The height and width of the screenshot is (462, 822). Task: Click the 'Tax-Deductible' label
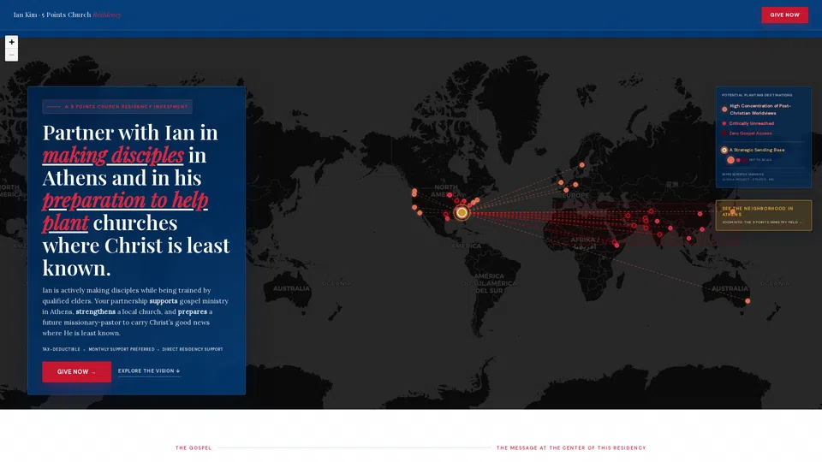(62, 349)
